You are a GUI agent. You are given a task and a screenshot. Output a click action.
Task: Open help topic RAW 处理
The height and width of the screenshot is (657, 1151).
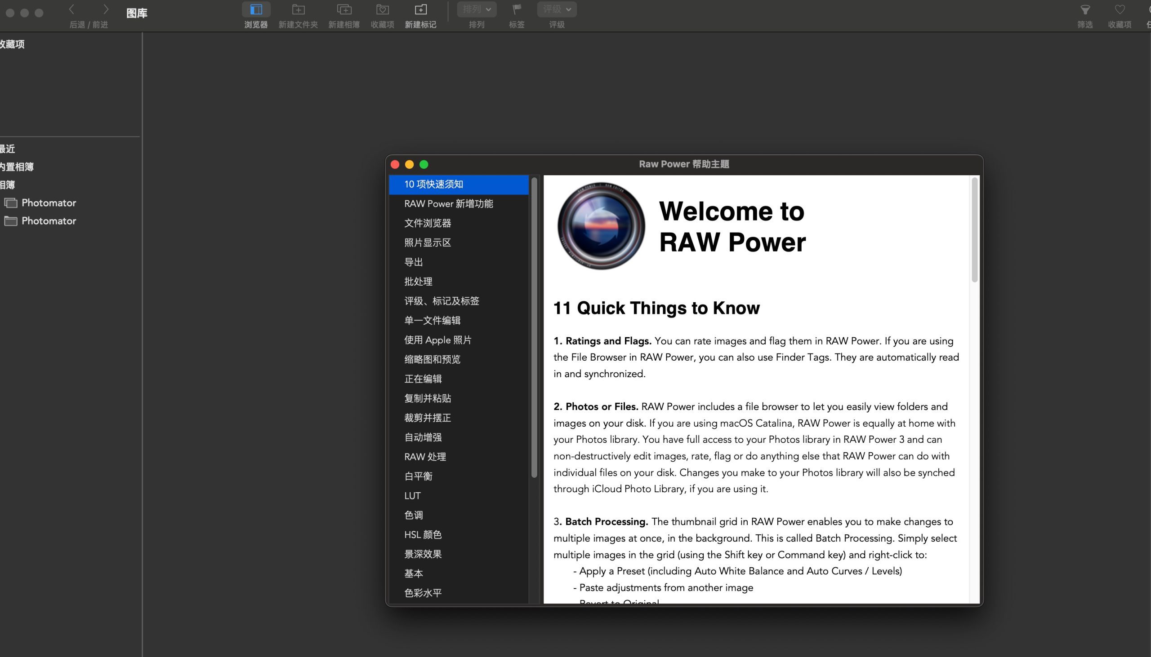click(x=459, y=457)
